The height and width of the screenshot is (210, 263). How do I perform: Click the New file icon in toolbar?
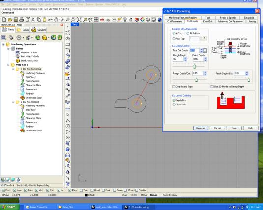coord(4,20)
